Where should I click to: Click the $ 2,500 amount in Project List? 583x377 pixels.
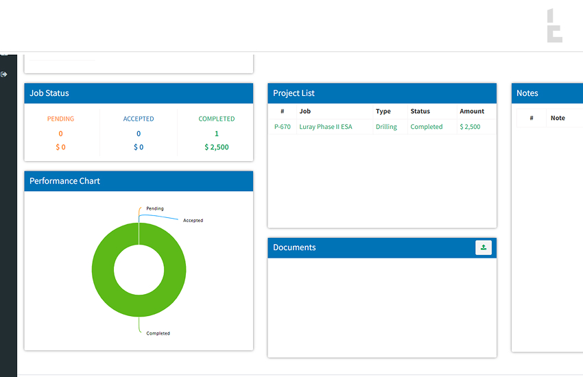(470, 127)
